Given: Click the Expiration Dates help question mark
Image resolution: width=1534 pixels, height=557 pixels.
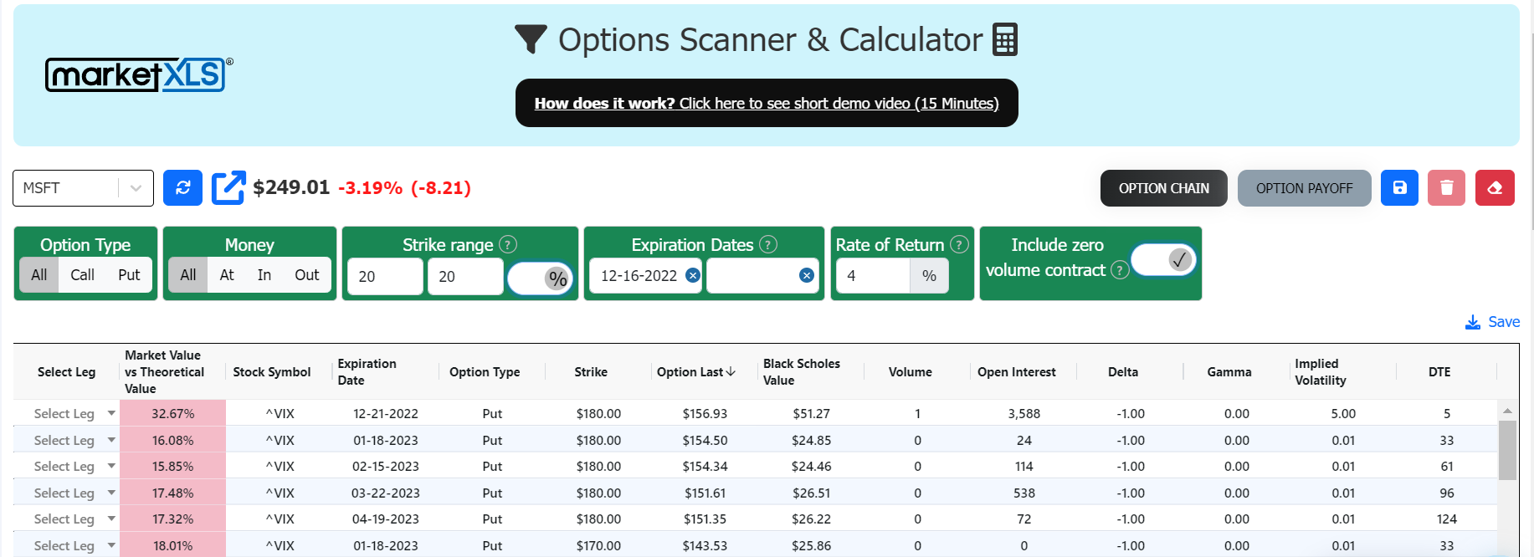Looking at the screenshot, I should tap(768, 244).
